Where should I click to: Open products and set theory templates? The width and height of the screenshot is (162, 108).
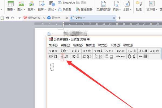pyautogui.click(x=132, y=56)
